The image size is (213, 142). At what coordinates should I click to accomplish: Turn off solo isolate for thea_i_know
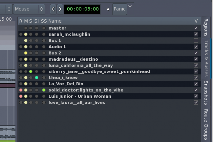click(x=37, y=78)
